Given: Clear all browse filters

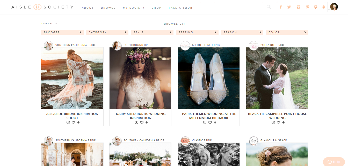Looking at the screenshot, I should [49, 23].
